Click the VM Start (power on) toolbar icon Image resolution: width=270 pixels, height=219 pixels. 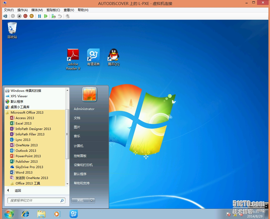coord(13,16)
